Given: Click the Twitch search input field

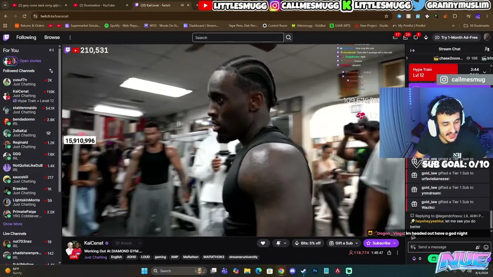Looking at the screenshot, I should pyautogui.click(x=238, y=37).
